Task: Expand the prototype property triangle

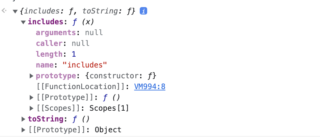Action: click(x=31, y=76)
